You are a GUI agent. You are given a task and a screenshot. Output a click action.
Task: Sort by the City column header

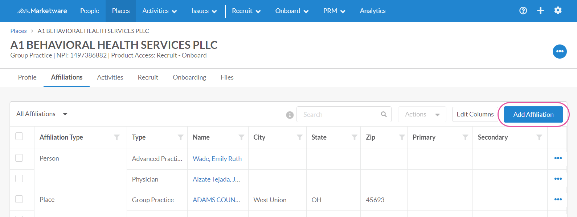(x=259, y=137)
